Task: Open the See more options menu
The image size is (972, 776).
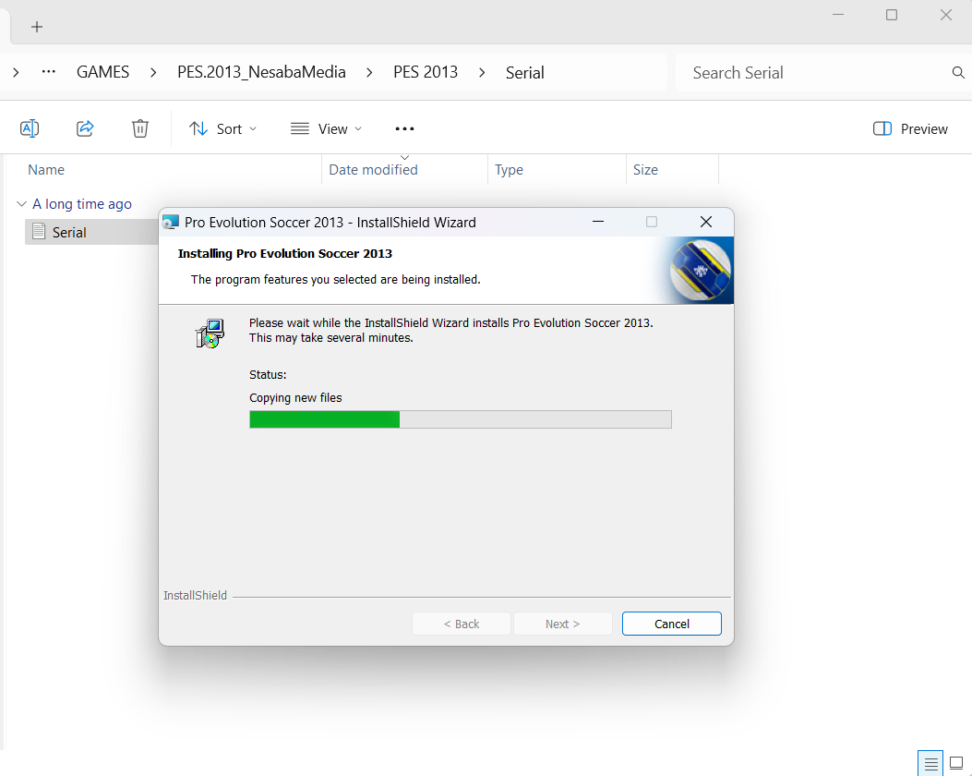Action: point(404,129)
